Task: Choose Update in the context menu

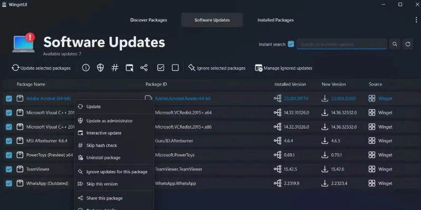Action: (x=114, y=107)
